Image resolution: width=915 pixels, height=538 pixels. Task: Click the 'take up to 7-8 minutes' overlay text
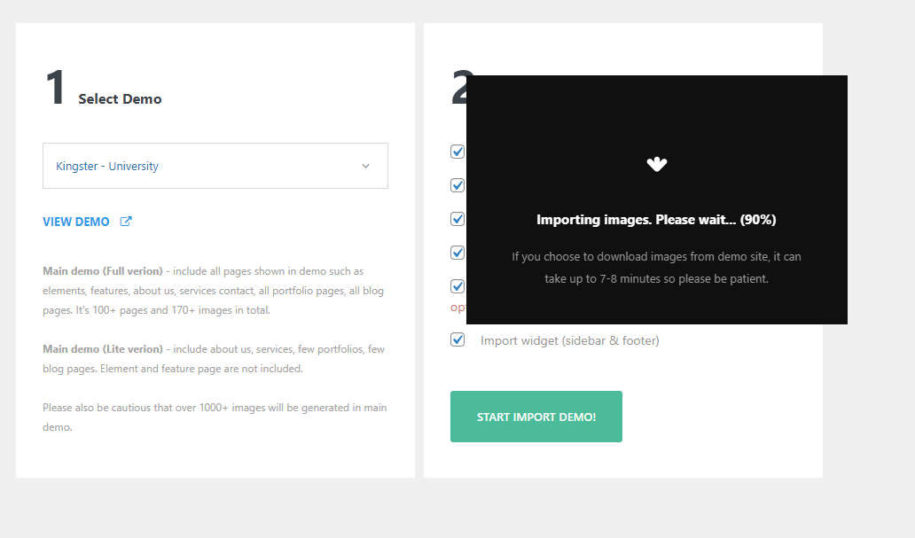(x=656, y=279)
